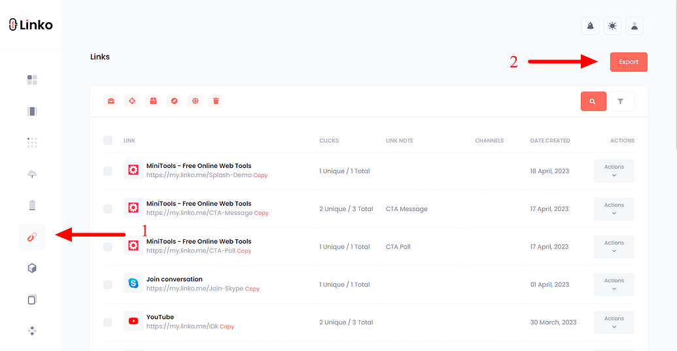Click the 01 April, 2023 date cell
677x351 pixels.
(549, 284)
